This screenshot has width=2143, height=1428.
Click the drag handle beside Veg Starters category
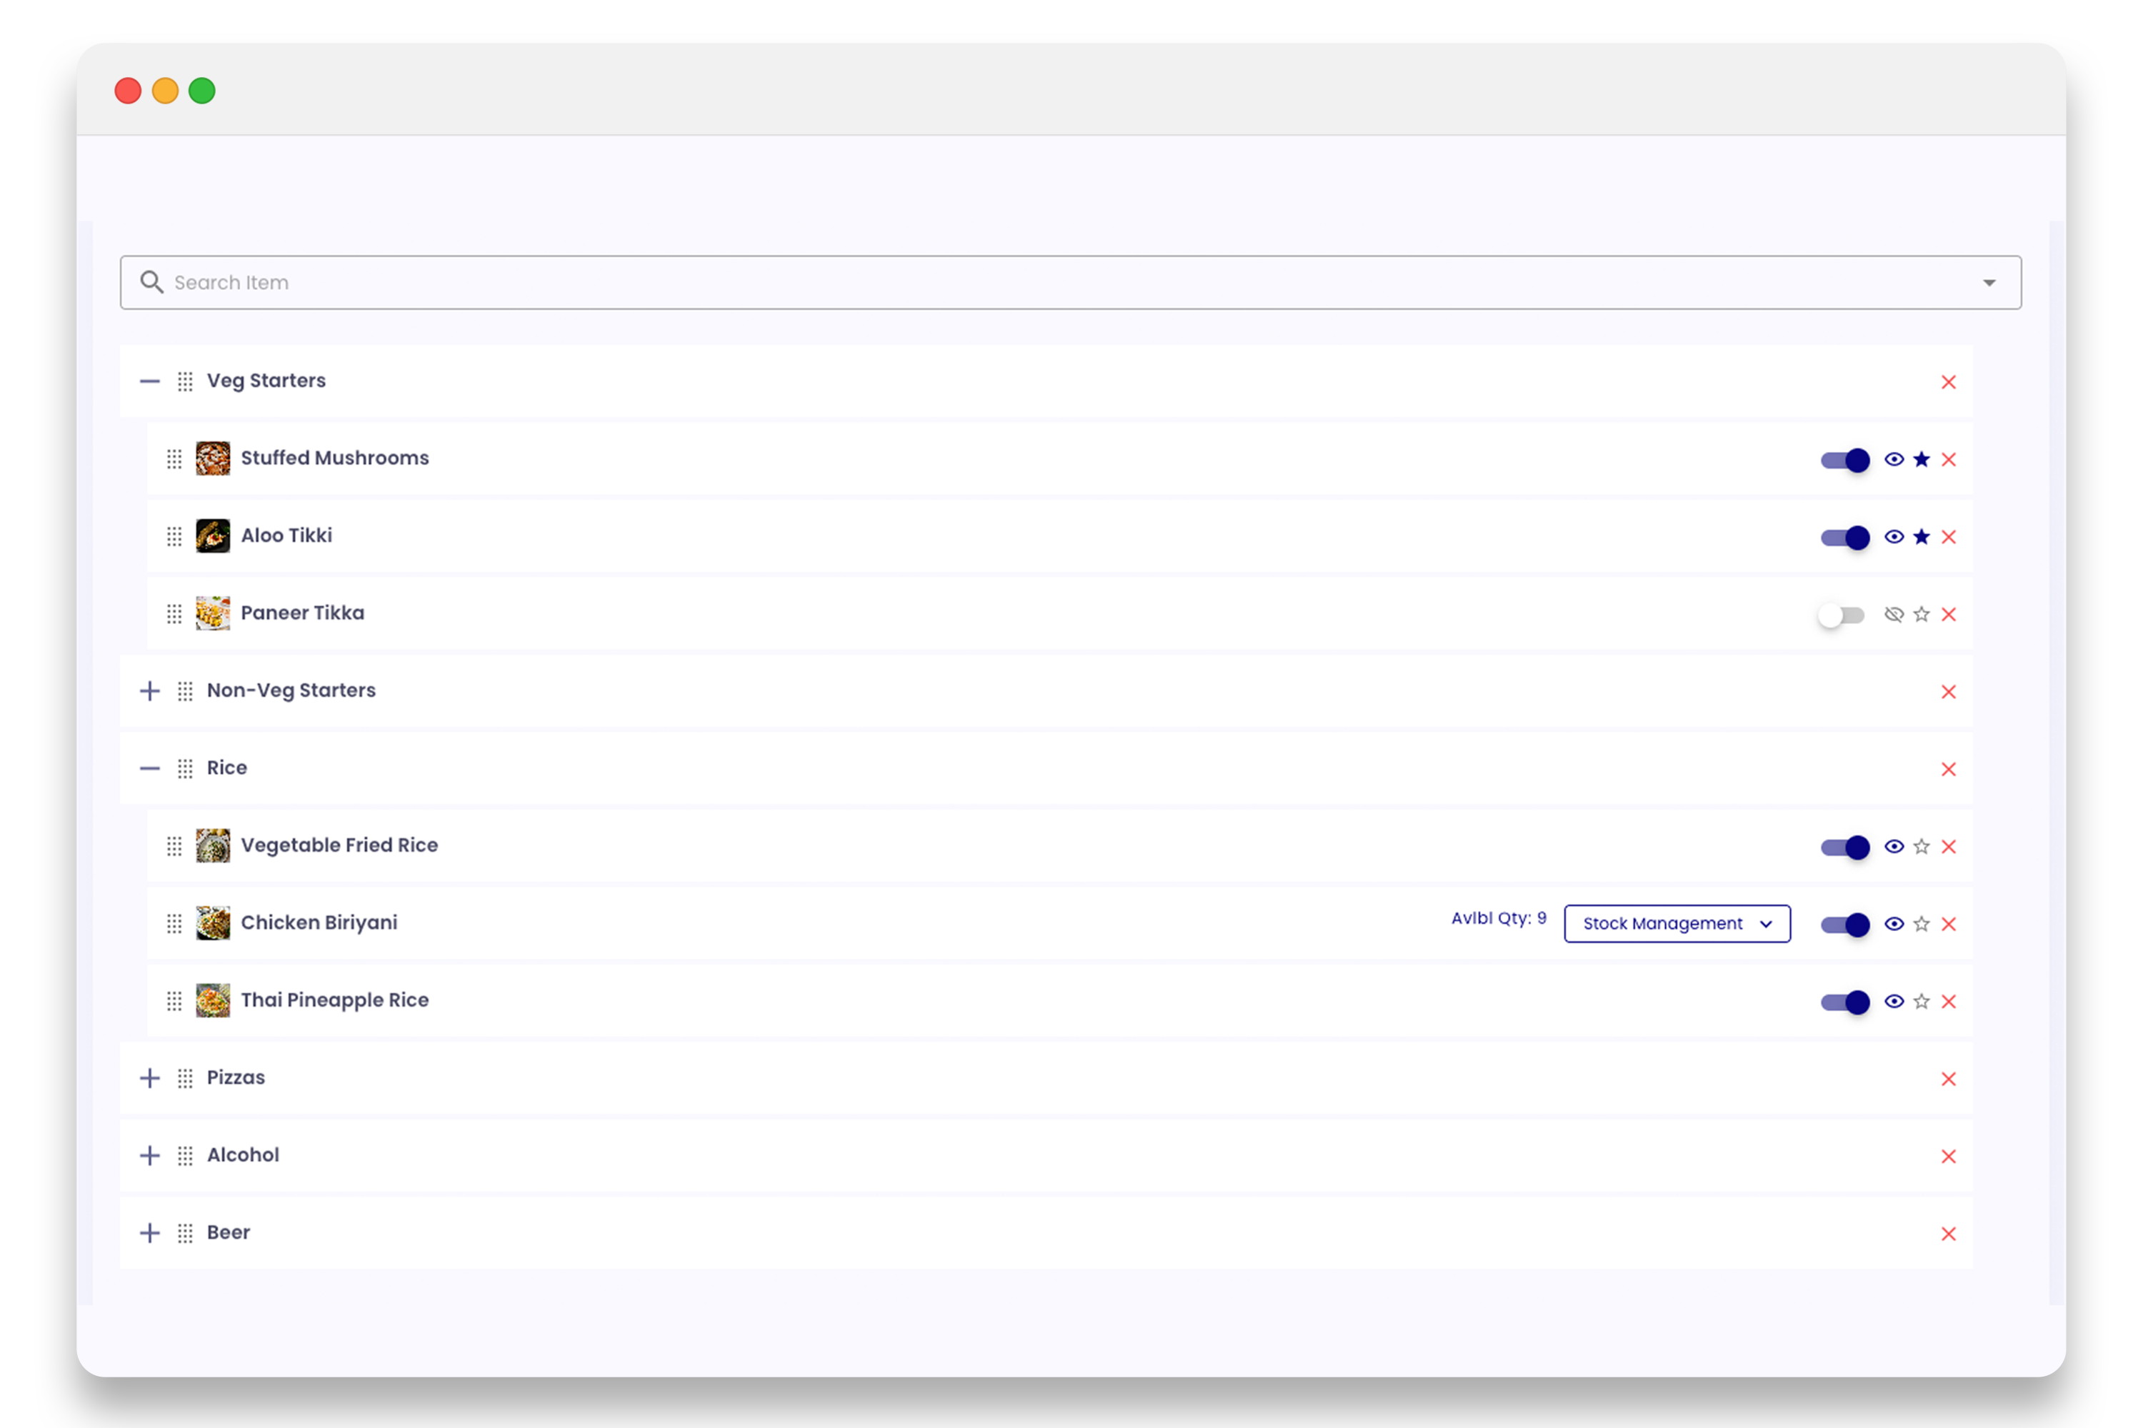186,381
